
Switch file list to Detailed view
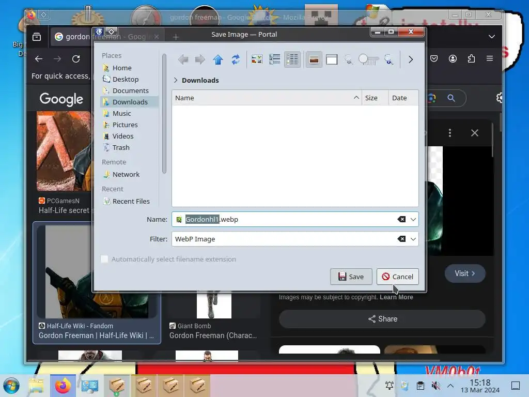pyautogui.click(x=292, y=60)
